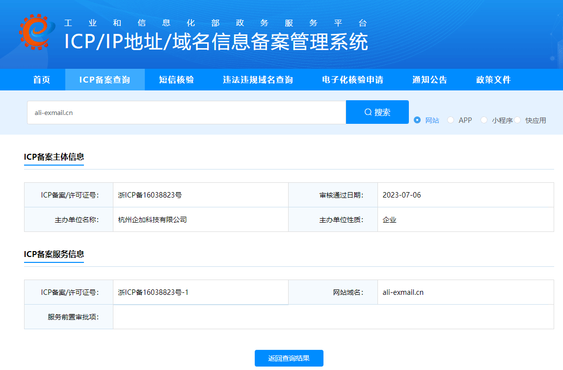Screen dimensions: 563x370
Task: Select the 小程序 radio button
Action: click(484, 120)
